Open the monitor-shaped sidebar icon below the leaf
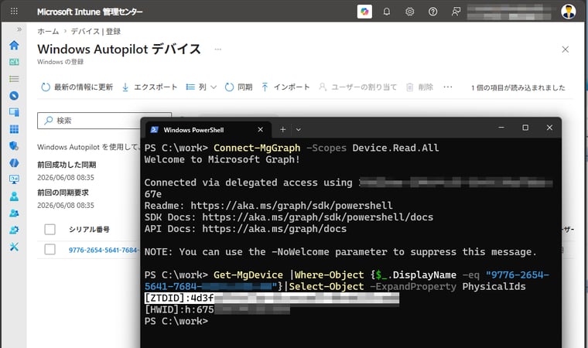This screenshot has height=348, width=588. 14,179
